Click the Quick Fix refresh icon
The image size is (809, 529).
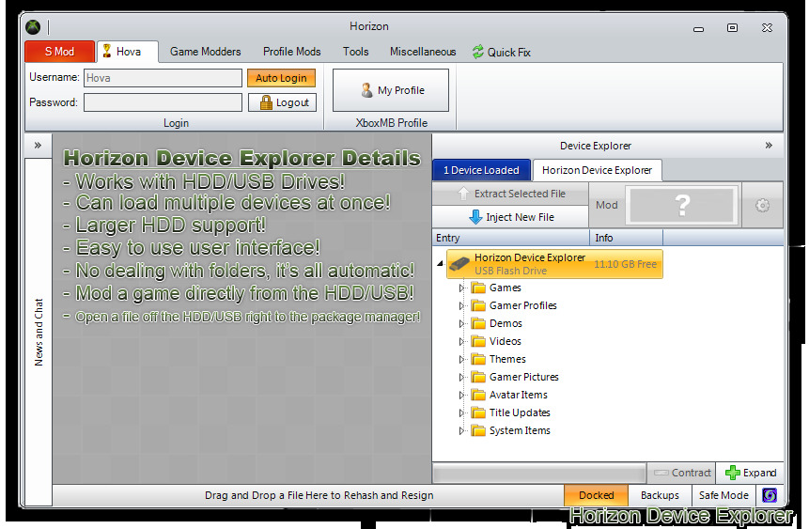(478, 53)
